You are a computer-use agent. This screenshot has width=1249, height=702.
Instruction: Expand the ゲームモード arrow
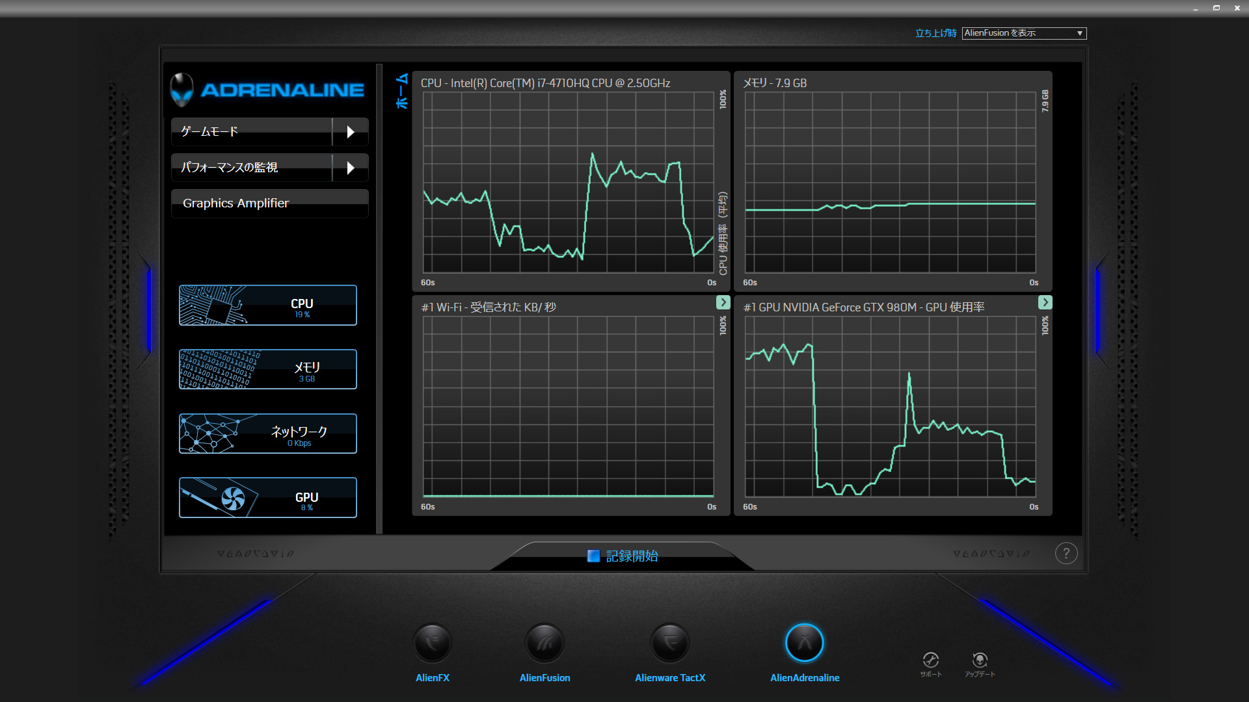pyautogui.click(x=351, y=132)
